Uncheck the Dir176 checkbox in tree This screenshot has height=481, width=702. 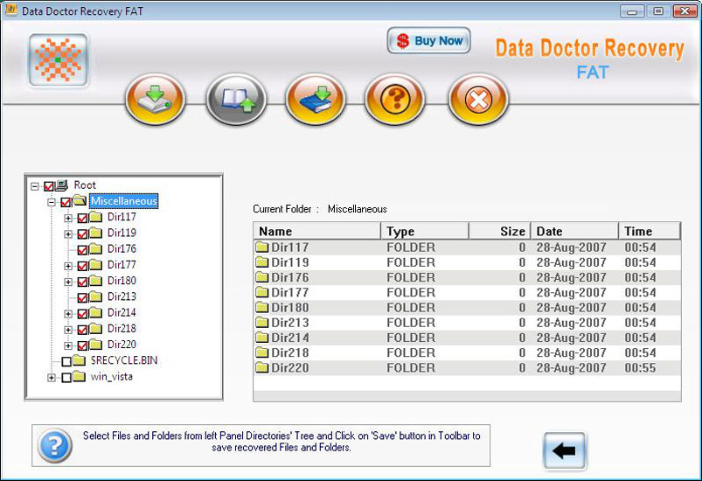(82, 250)
